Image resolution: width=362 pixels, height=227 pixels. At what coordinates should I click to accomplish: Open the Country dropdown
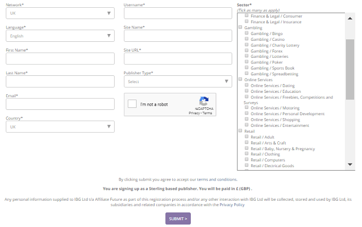click(x=61, y=126)
